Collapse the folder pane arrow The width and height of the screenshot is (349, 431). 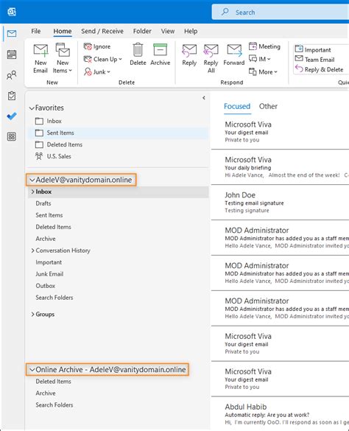tap(204, 98)
